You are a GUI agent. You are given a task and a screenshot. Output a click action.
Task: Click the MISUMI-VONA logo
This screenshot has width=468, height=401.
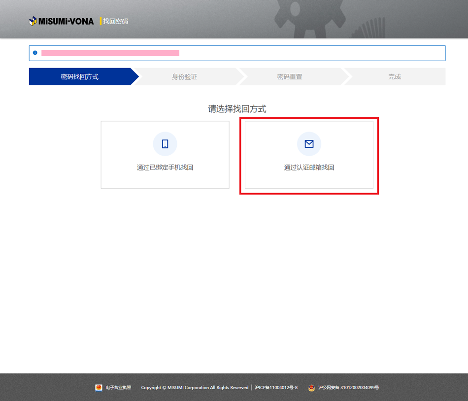coord(61,21)
